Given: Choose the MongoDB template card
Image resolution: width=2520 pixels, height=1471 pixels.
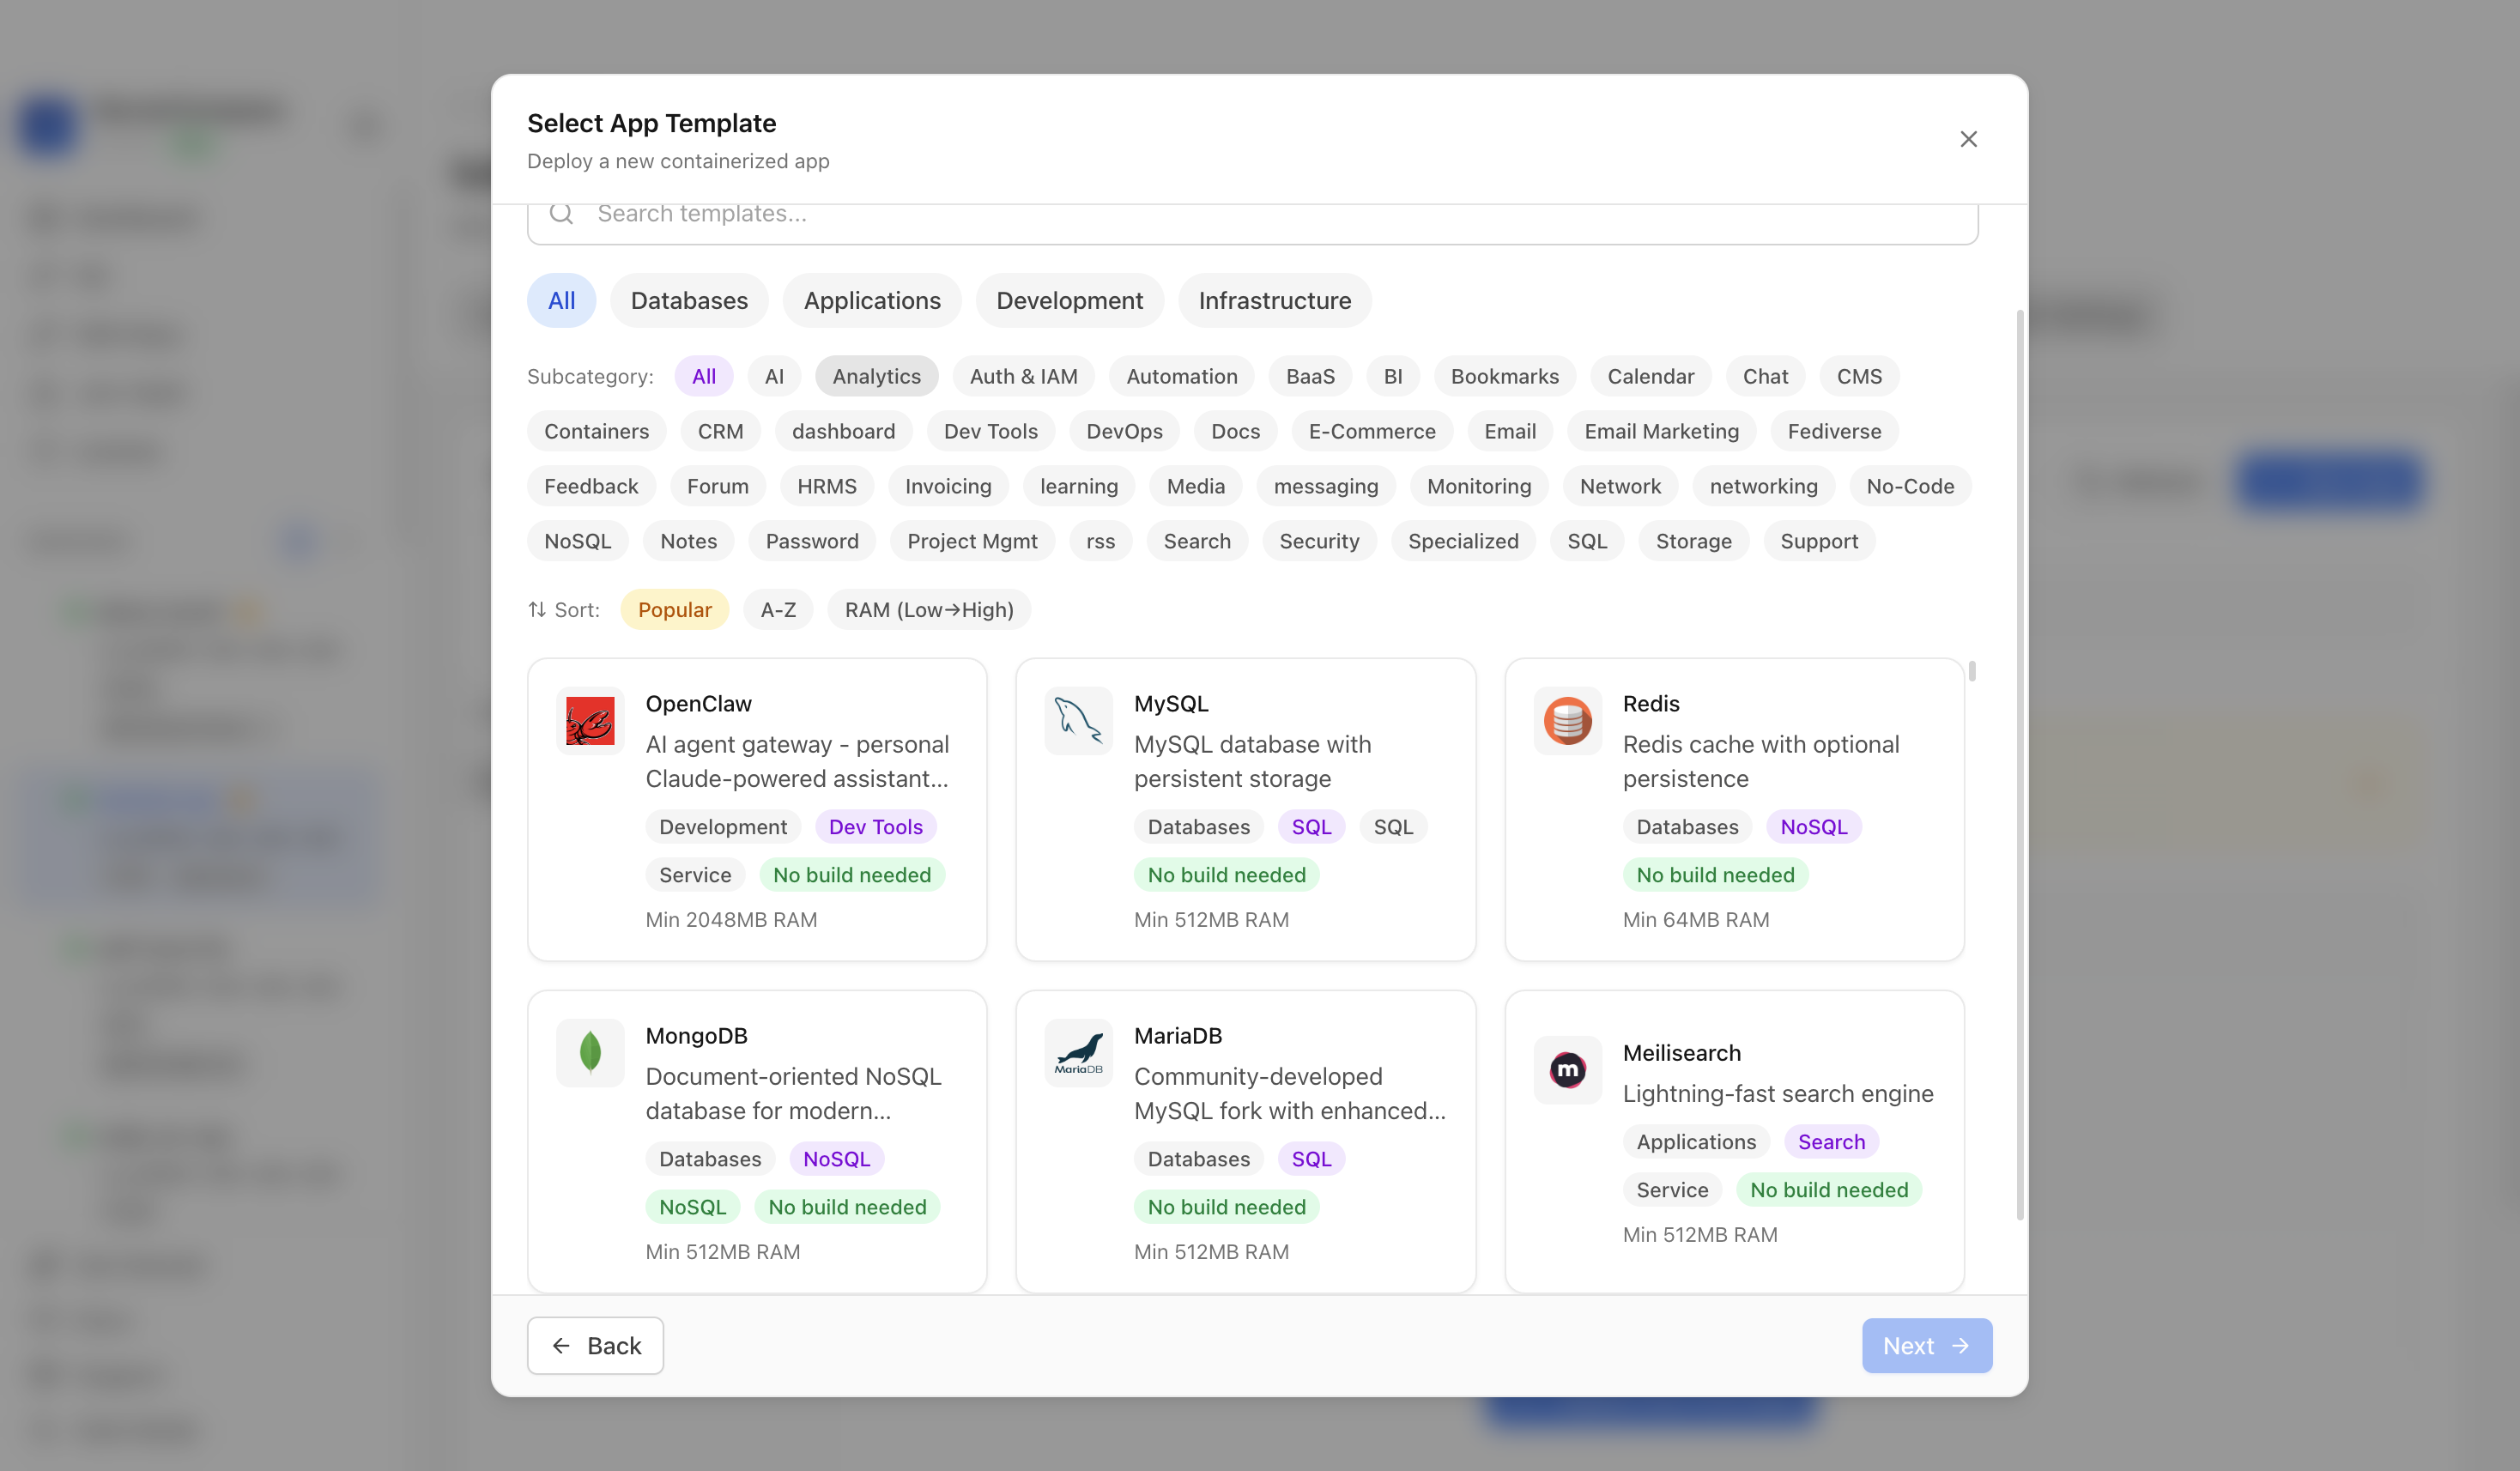Looking at the screenshot, I should [757, 1141].
